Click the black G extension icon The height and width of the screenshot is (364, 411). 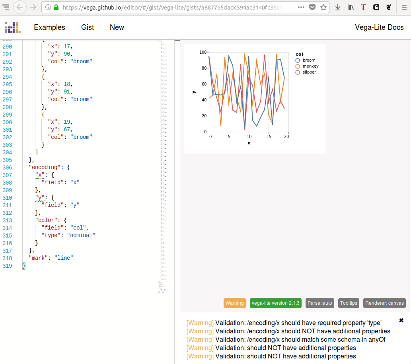pyautogui.click(x=376, y=7)
